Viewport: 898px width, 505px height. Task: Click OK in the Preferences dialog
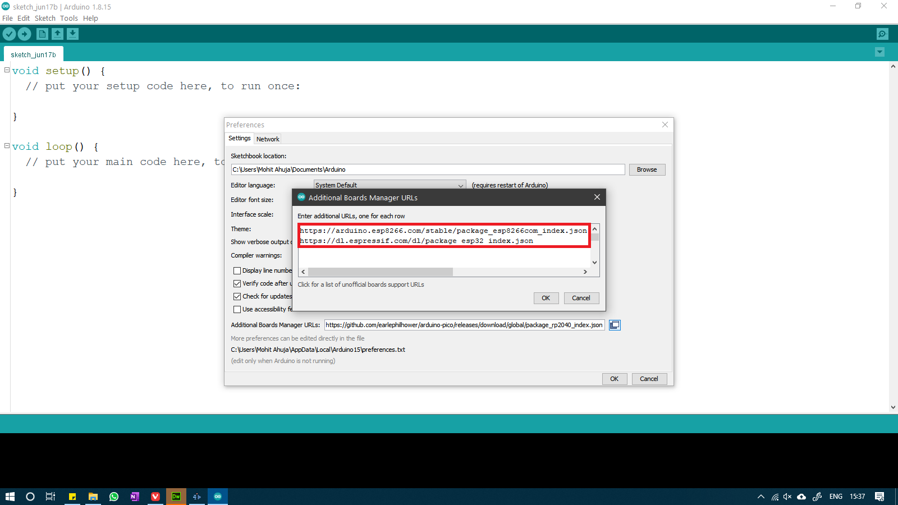pos(615,379)
